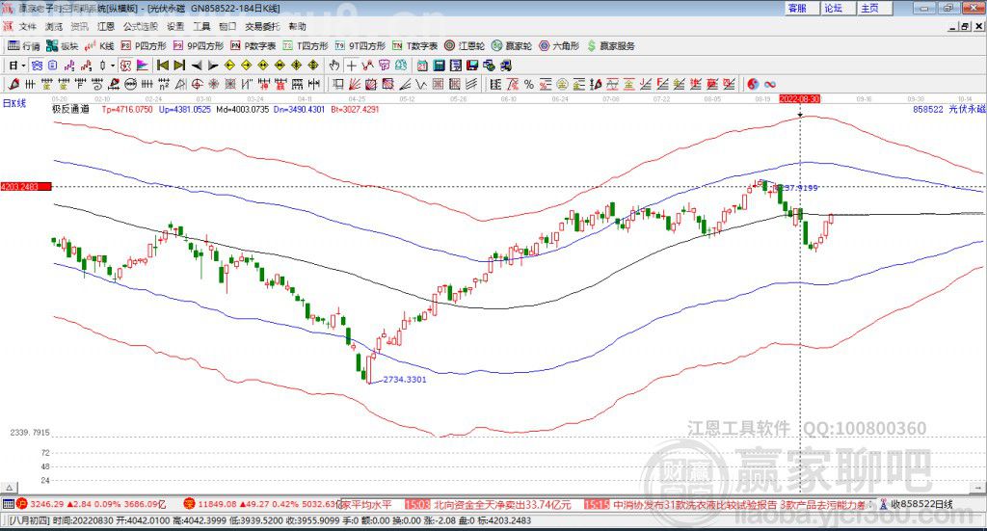Launch the 江恩轮 Gann wheel
The image size is (987, 531).
point(465,46)
